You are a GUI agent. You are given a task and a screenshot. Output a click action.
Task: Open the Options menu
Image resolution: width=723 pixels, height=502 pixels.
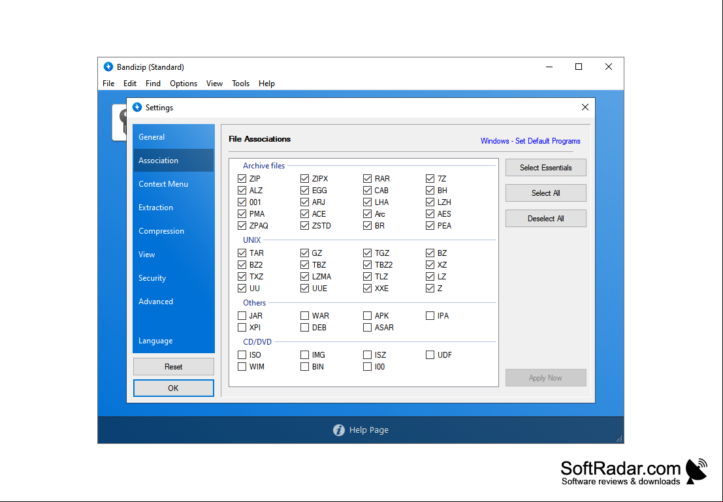pyautogui.click(x=184, y=84)
